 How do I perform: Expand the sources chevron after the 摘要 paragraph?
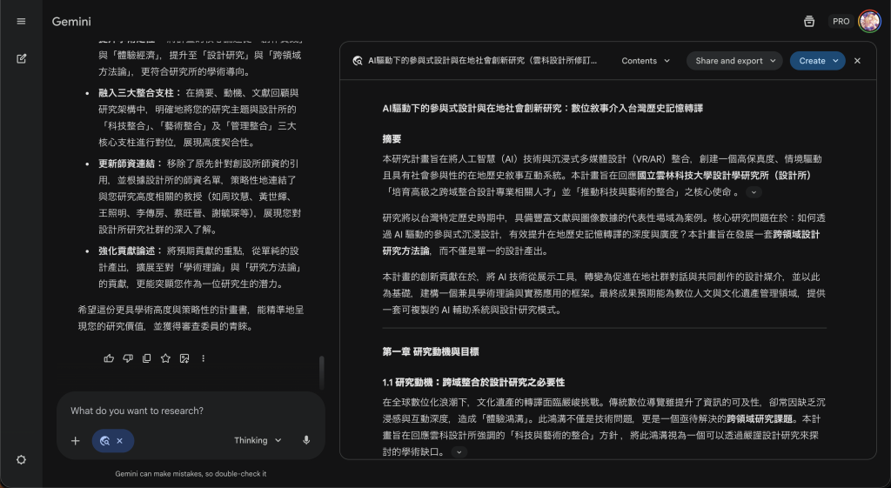(754, 192)
